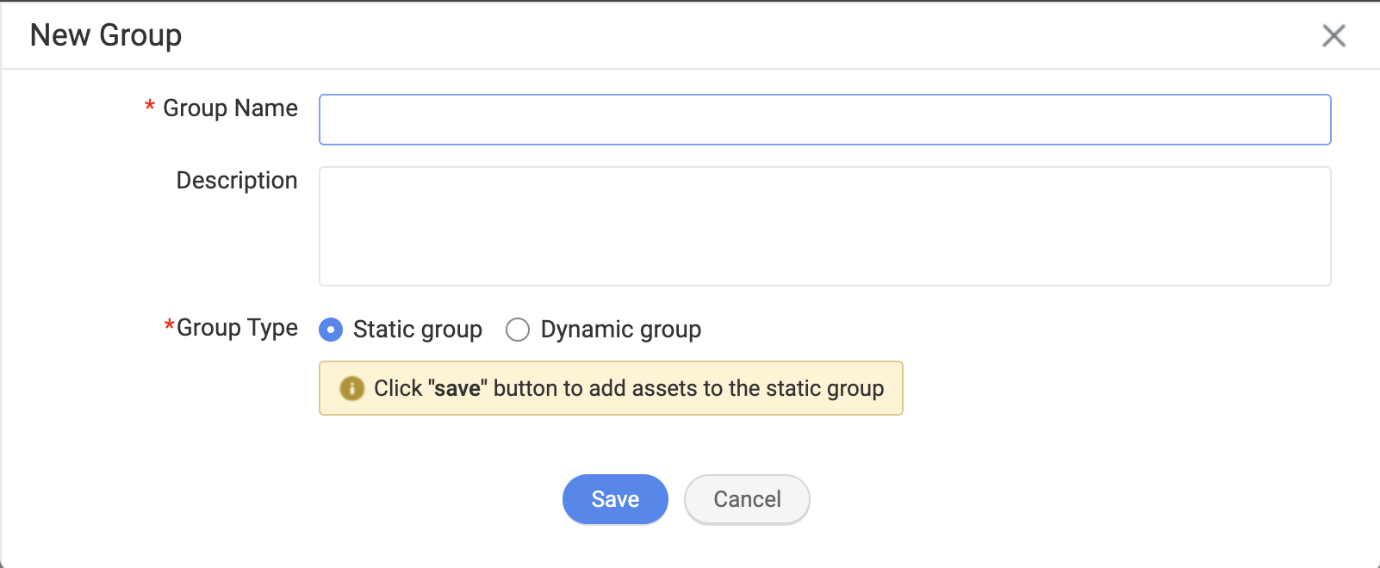Click the "Static group" option text
The height and width of the screenshot is (568, 1380).
(417, 330)
